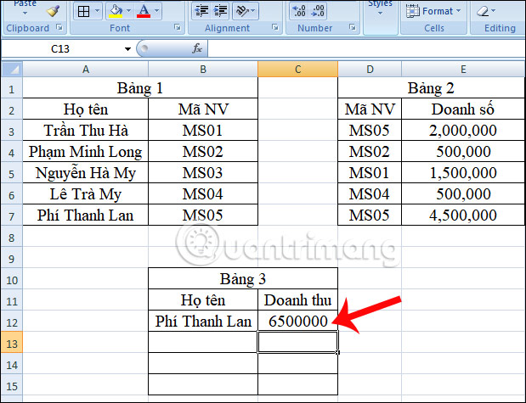
Task: Open the Font Color dropdown arrow
Action: click(156, 11)
